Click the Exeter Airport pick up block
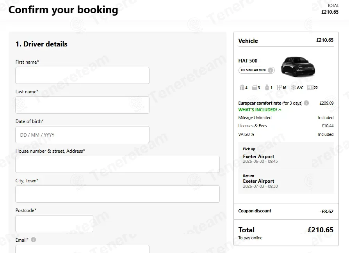This screenshot has width=349, height=253. coord(286,155)
